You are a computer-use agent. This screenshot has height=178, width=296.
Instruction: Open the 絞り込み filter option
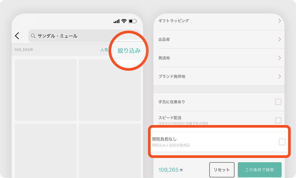click(129, 51)
